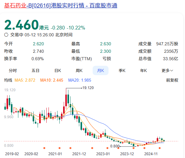Select the 年K chart tab

[143, 70]
